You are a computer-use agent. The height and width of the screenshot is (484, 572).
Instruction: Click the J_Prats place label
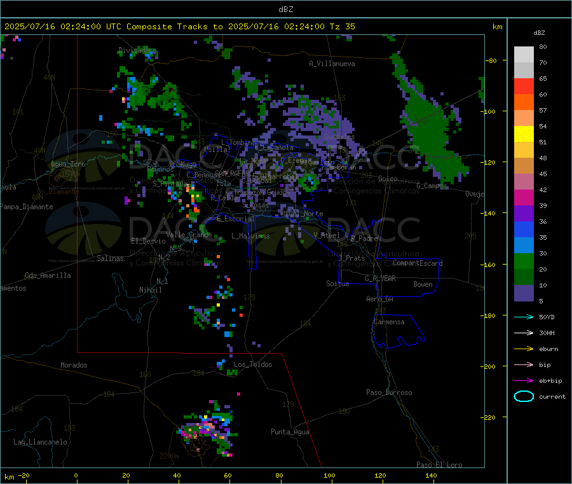(x=352, y=258)
